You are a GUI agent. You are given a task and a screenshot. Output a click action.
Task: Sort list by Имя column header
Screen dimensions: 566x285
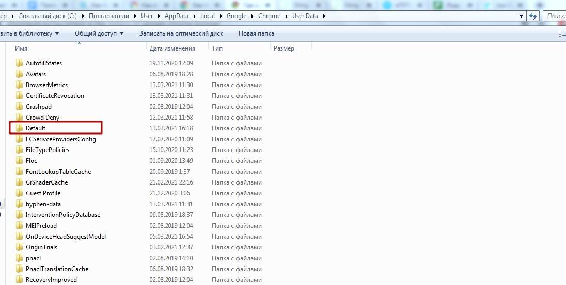click(x=21, y=48)
